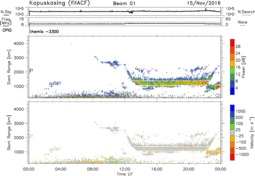Click the 'Nave' legend label
This screenshot has width=255, height=176.
[x=243, y=22]
